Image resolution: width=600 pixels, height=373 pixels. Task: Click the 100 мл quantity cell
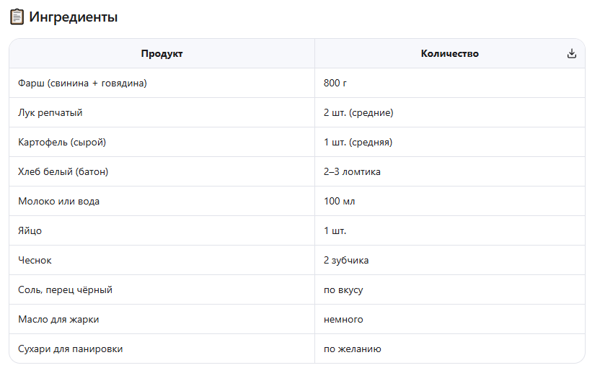(339, 202)
